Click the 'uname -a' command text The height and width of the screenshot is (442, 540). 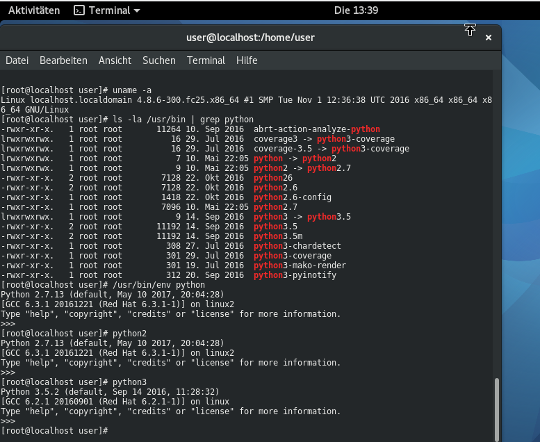click(x=132, y=90)
